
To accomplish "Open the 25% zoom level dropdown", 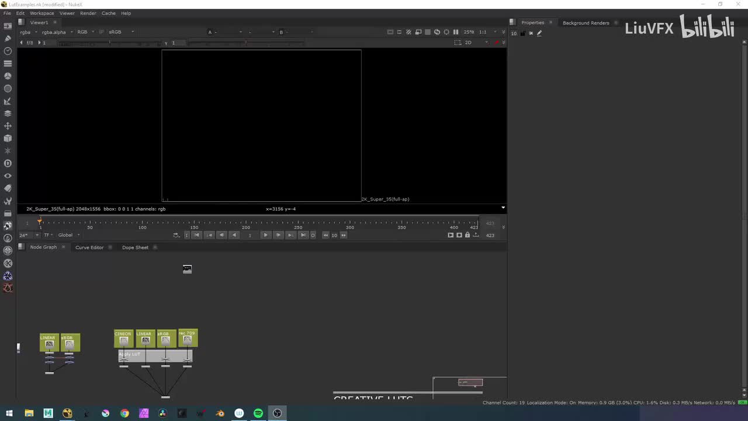I will [469, 32].
